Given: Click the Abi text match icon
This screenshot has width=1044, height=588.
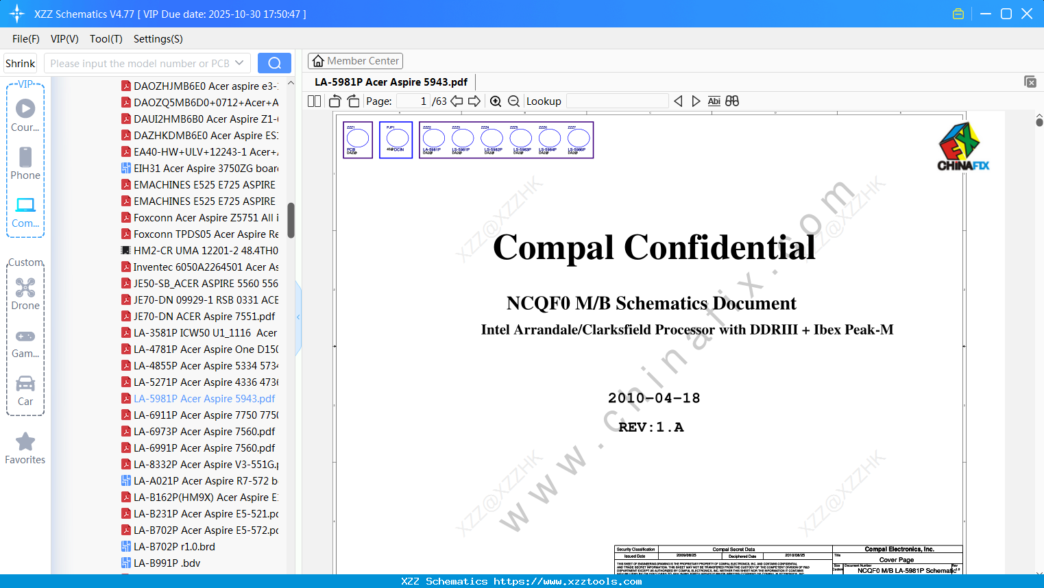Looking at the screenshot, I should (x=714, y=101).
